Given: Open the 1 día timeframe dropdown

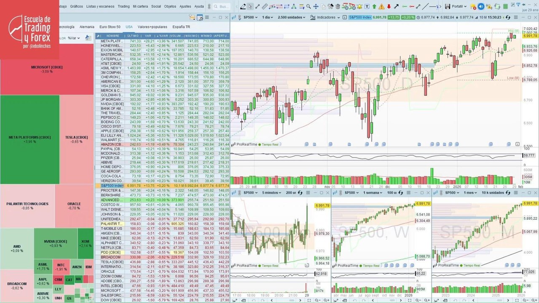Looking at the screenshot, I should (x=267, y=17).
